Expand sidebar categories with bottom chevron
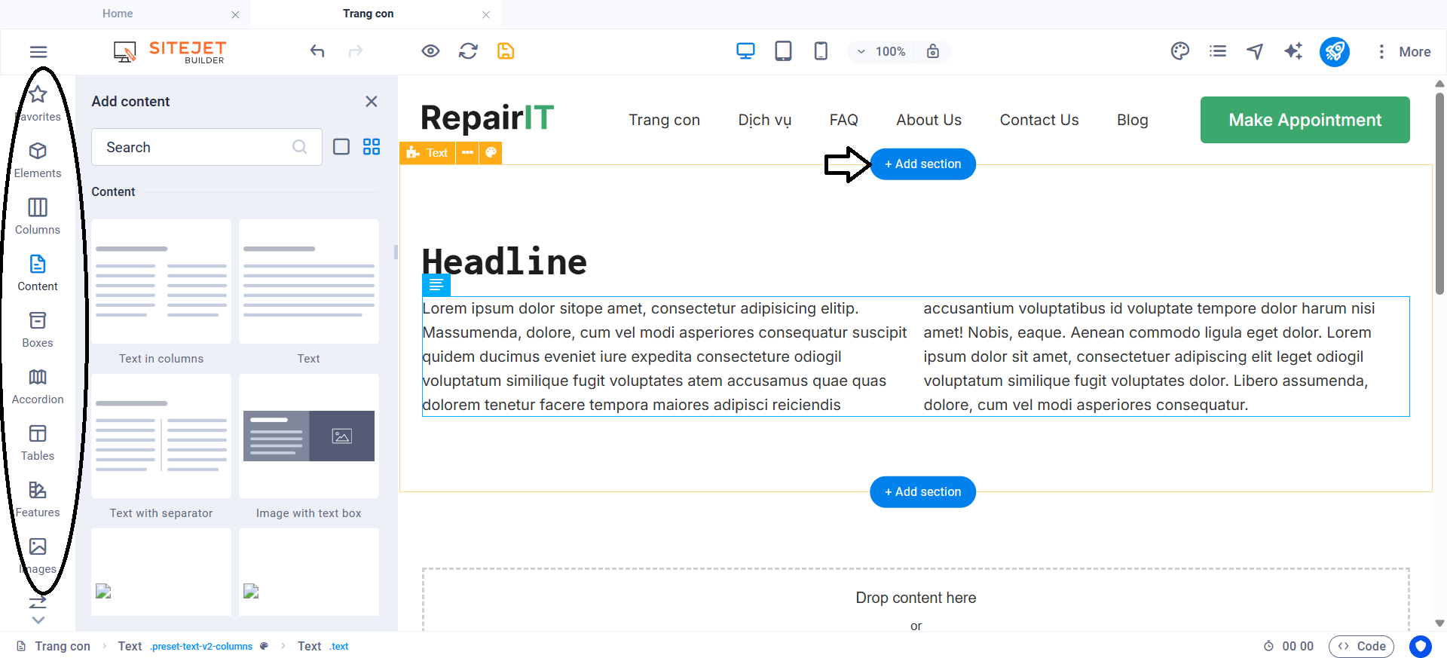1447x658 pixels. pyautogui.click(x=38, y=620)
